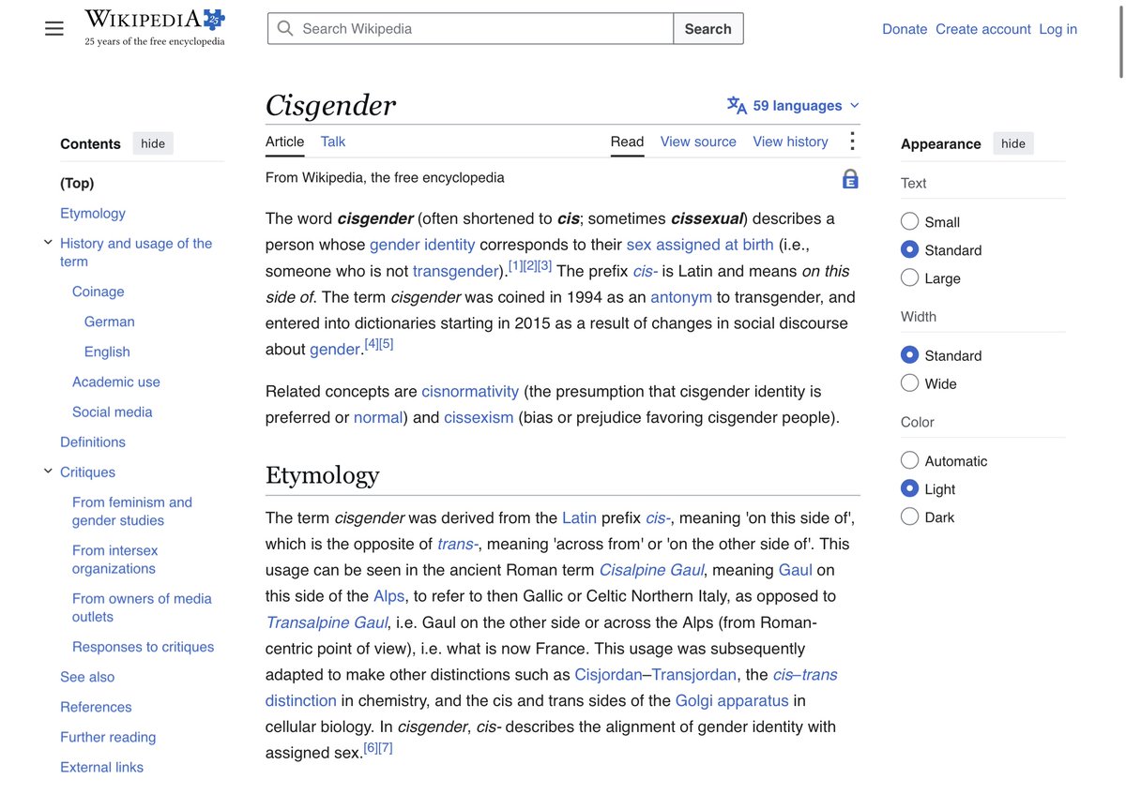Go to Further reading in contents

coord(108,737)
